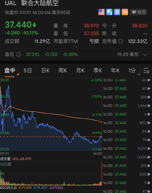Viewport: 152px width, 193px height.
Task: Tap the after-hours price 37.310
Action: pos(33,54)
